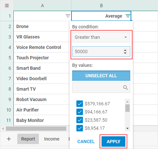Click the $579,166.67 value label
Image resolution: width=158 pixels, height=149 pixels.
pos(97,104)
